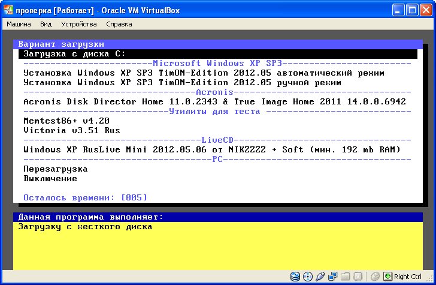Click the green arrow host key icon
The width and height of the screenshot is (436, 285).
[x=387, y=277]
